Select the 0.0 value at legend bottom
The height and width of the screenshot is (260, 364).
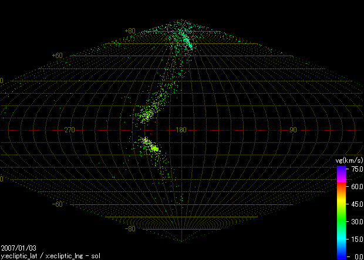tap(358, 256)
